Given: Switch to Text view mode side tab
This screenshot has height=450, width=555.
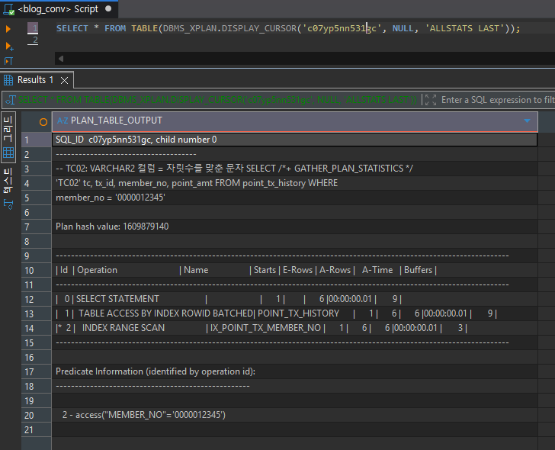Looking at the screenshot, I should (x=8, y=180).
